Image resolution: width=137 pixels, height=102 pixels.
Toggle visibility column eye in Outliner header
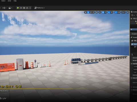(x=132, y=19)
